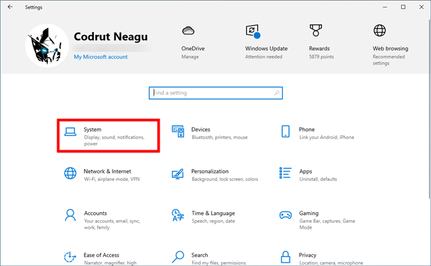
Task: Open the Personalization settings label
Action: (x=210, y=171)
